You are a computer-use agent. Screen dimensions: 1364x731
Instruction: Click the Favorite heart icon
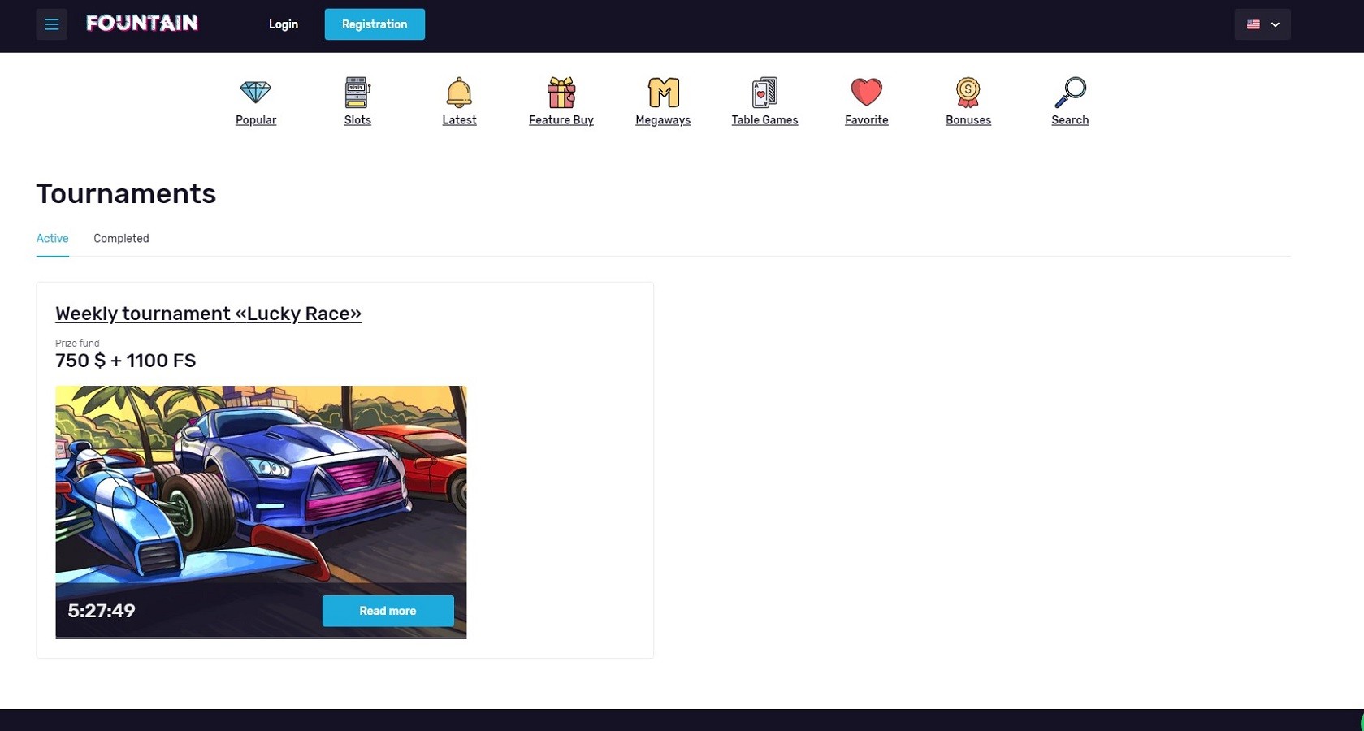(x=867, y=92)
